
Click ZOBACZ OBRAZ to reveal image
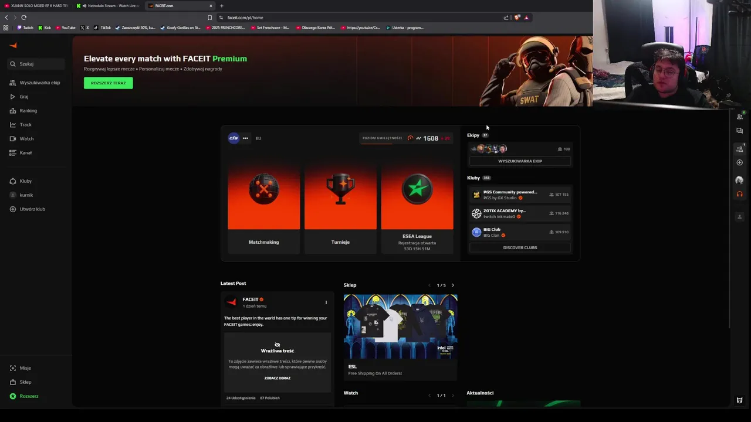click(x=277, y=378)
